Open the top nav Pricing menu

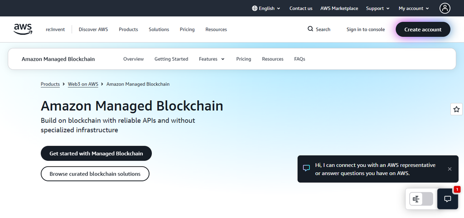pyautogui.click(x=187, y=29)
